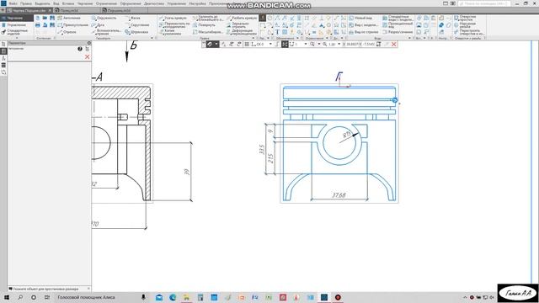Select the 39 dimension on the section view
The height and width of the screenshot is (303, 539).
click(x=187, y=172)
